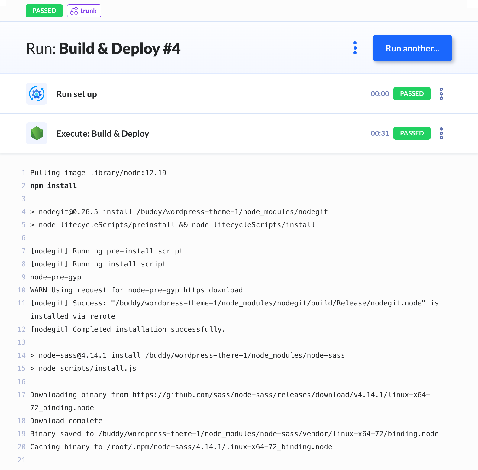The height and width of the screenshot is (470, 478).
Task: Click the Downloading binary from github line
Action: tap(230, 401)
